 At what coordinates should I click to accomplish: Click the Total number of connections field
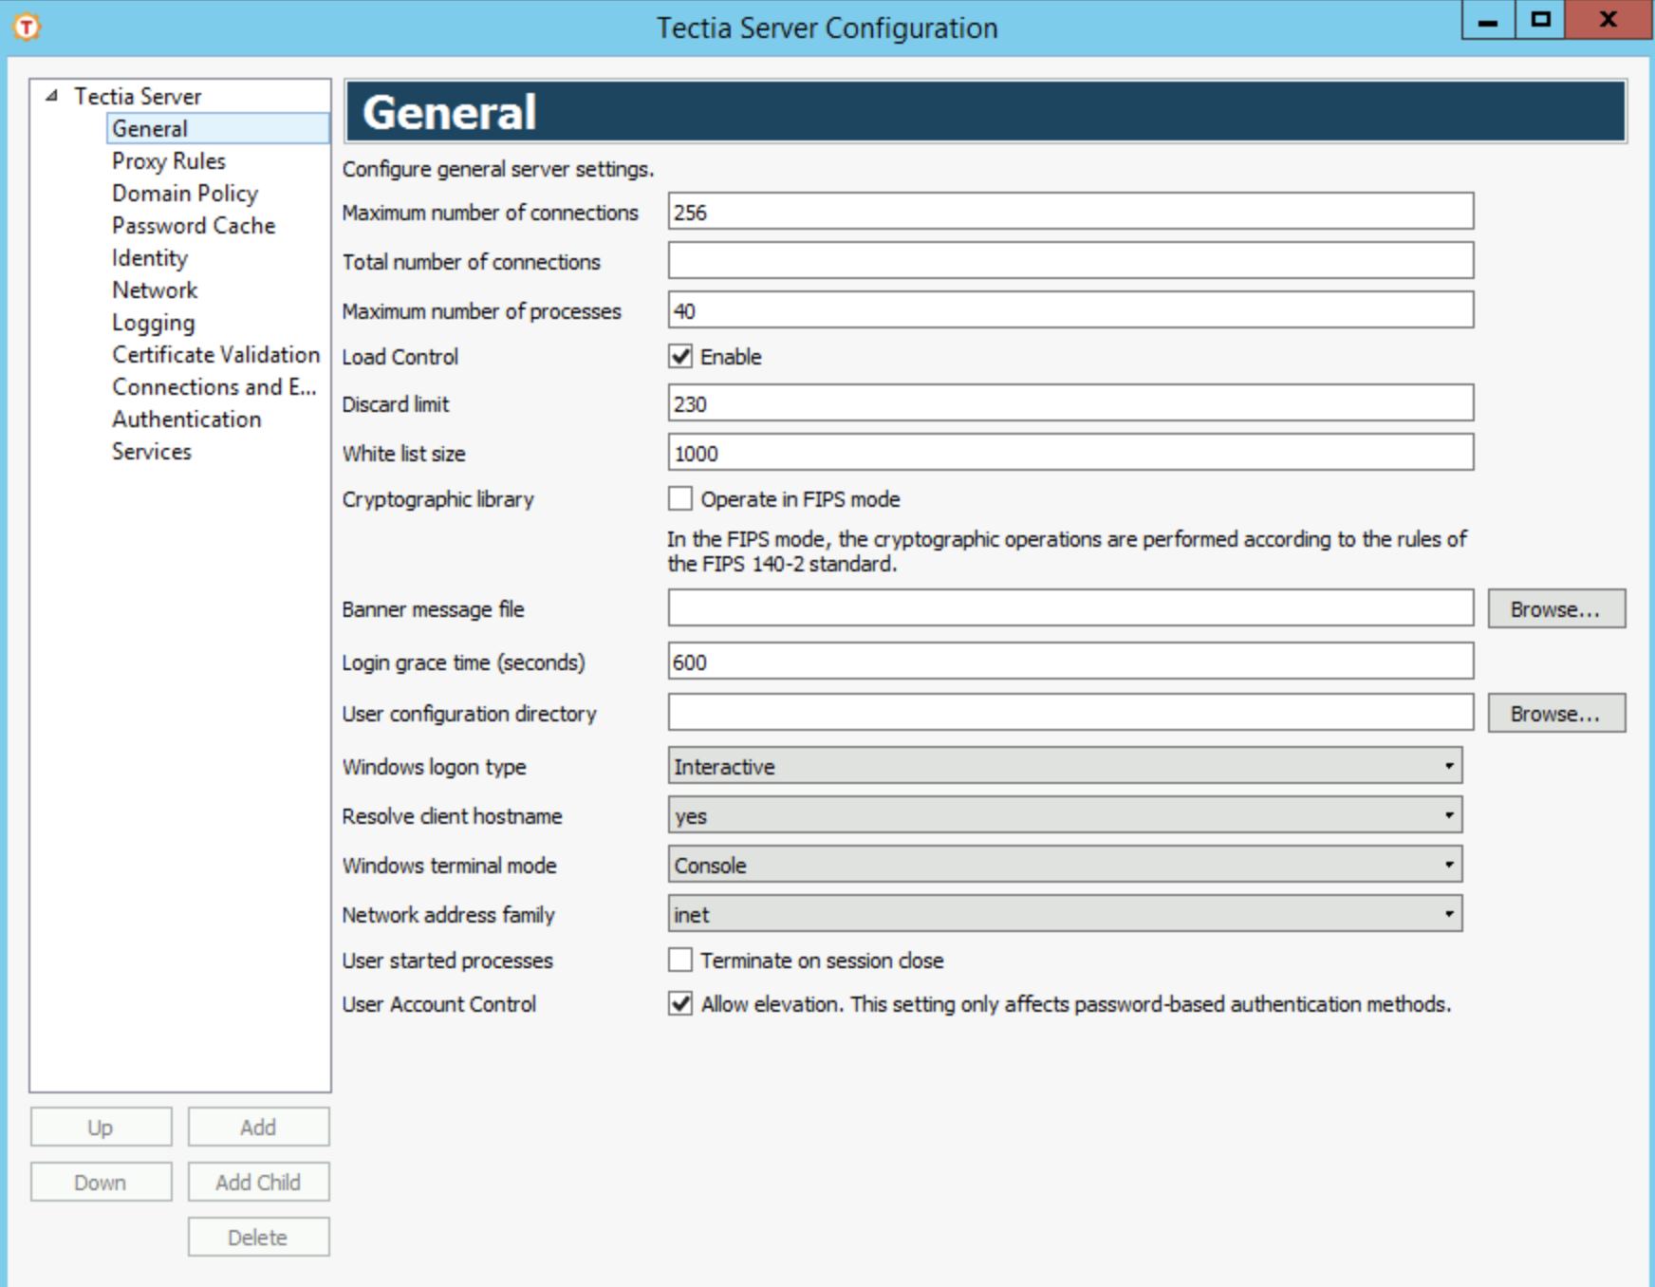1070,260
